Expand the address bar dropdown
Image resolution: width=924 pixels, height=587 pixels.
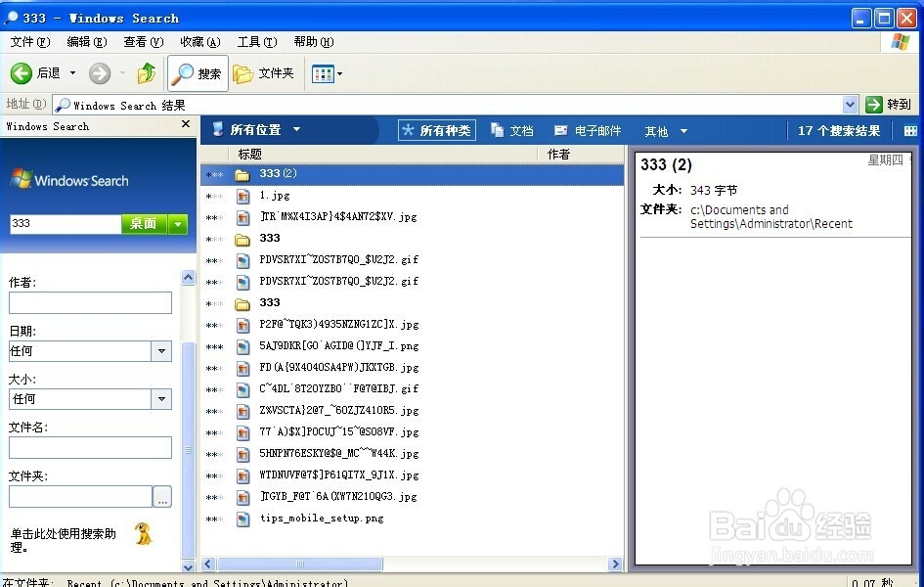click(850, 105)
